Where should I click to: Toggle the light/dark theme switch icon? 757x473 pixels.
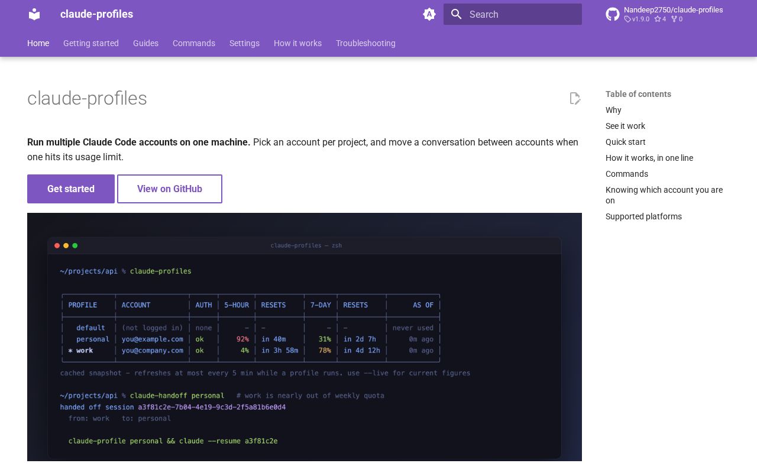click(x=429, y=14)
